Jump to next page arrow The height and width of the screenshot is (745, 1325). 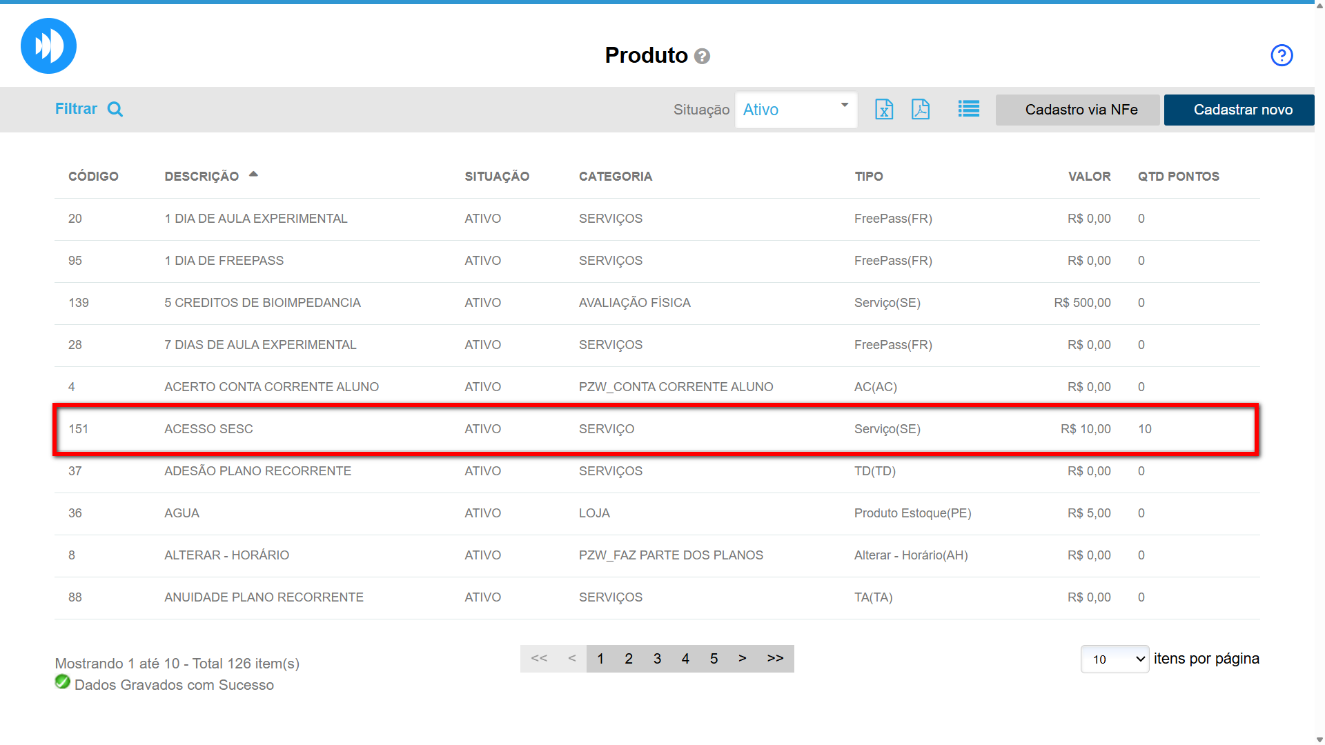pos(742,659)
